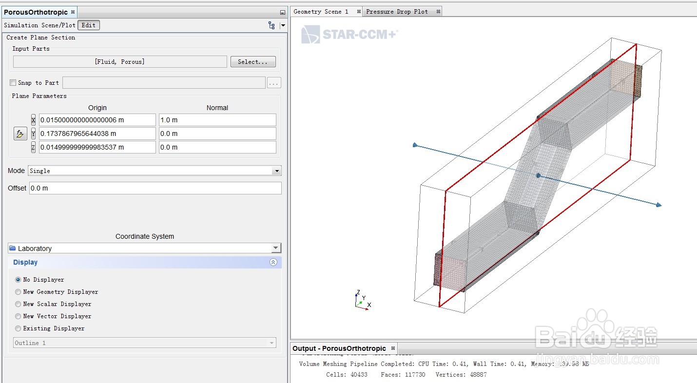Click the Normal Z value field
697x383 pixels.
(x=217, y=147)
